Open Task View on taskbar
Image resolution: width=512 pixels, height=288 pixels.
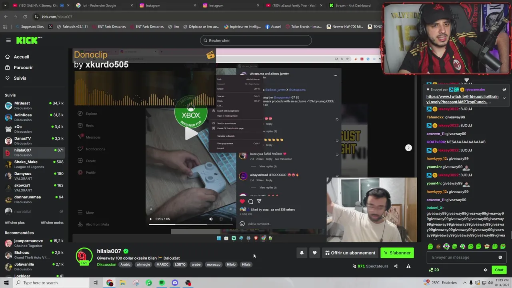pyautogui.click(x=96, y=283)
